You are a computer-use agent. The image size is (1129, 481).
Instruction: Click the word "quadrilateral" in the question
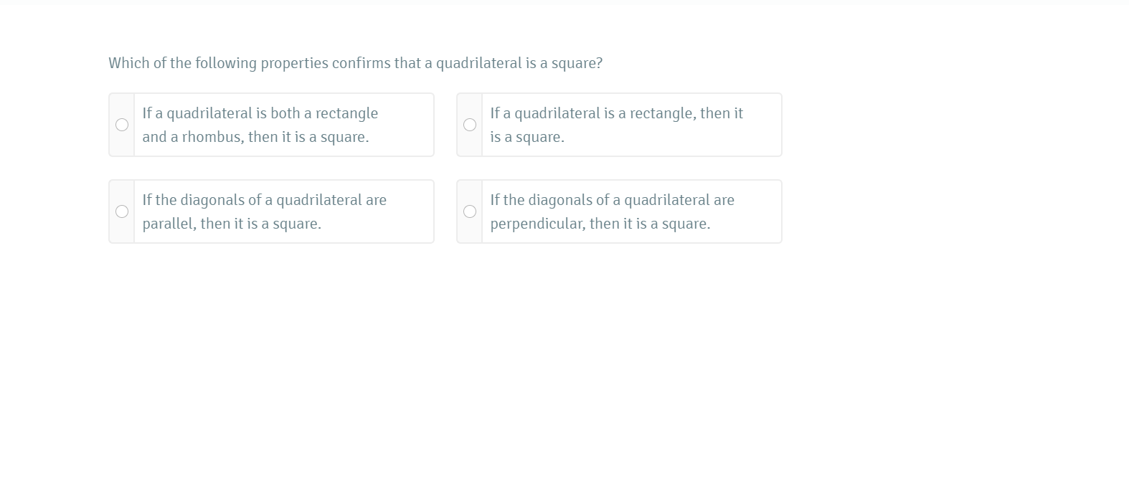tap(478, 63)
